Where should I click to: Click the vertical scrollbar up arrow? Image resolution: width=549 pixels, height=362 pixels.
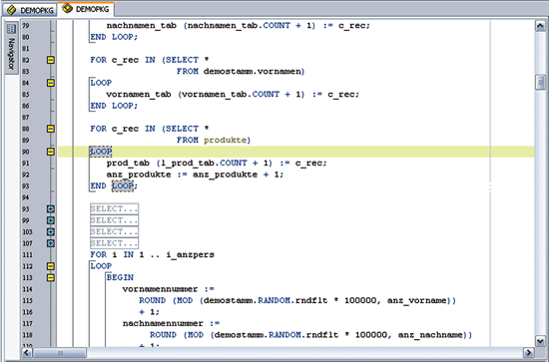coord(540,26)
